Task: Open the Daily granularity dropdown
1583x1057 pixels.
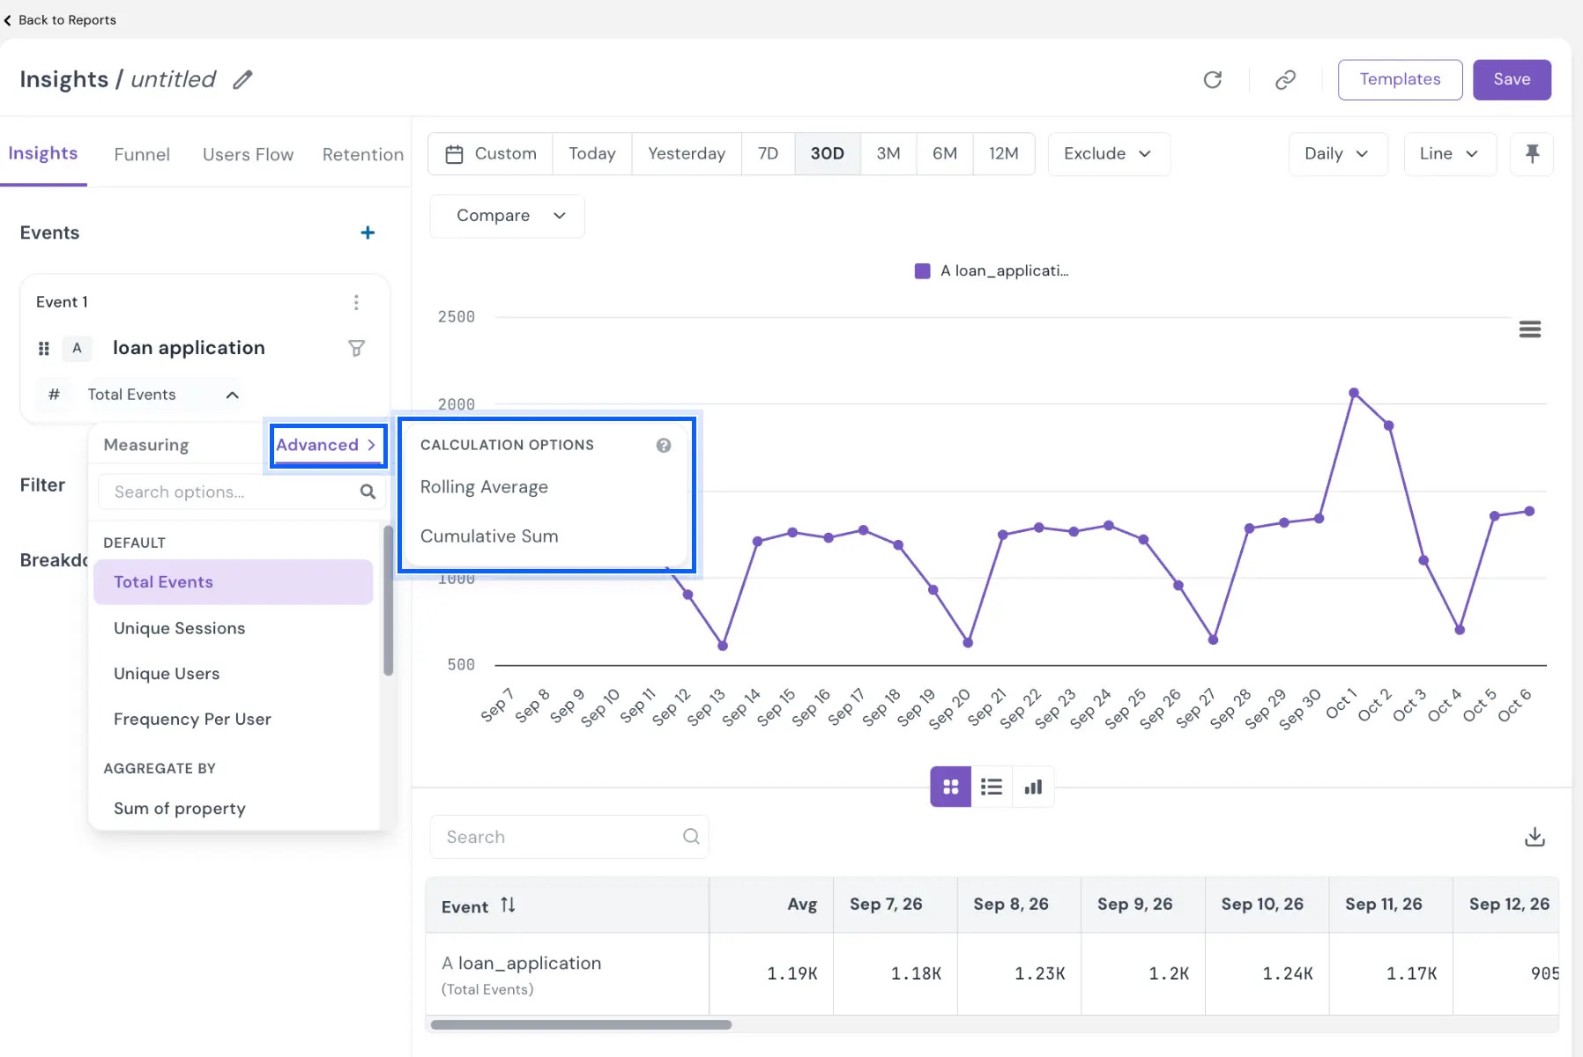Action: coord(1338,154)
